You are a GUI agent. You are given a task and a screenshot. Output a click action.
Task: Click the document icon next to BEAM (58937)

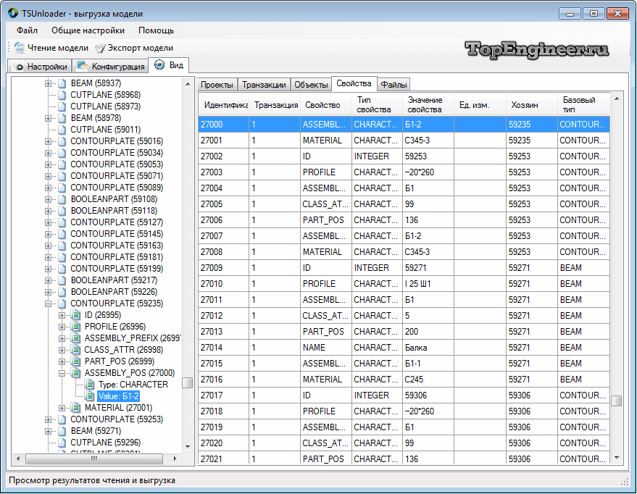[x=62, y=83]
